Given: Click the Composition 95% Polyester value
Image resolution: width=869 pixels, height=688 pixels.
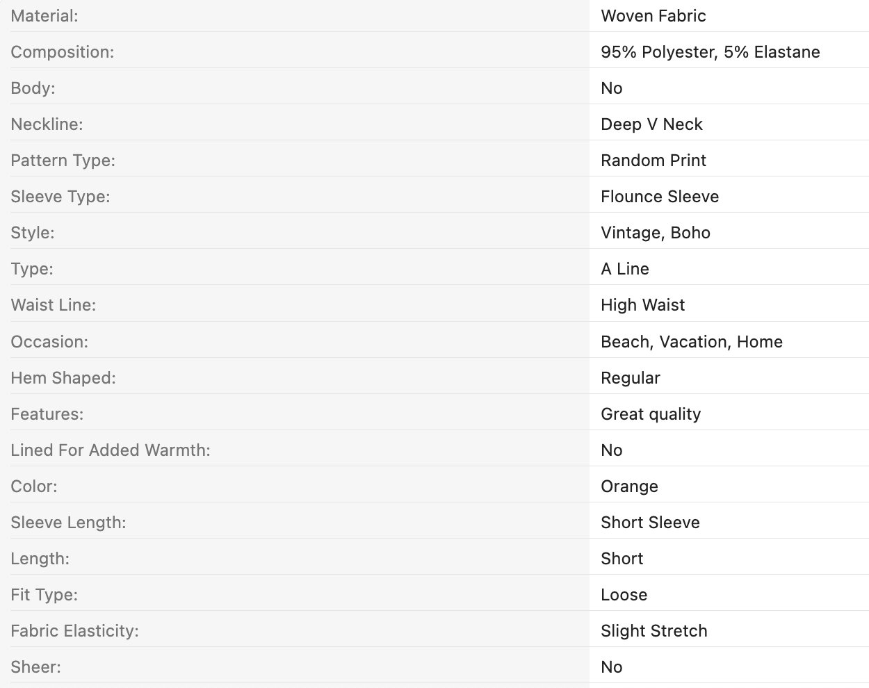Looking at the screenshot, I should [710, 52].
